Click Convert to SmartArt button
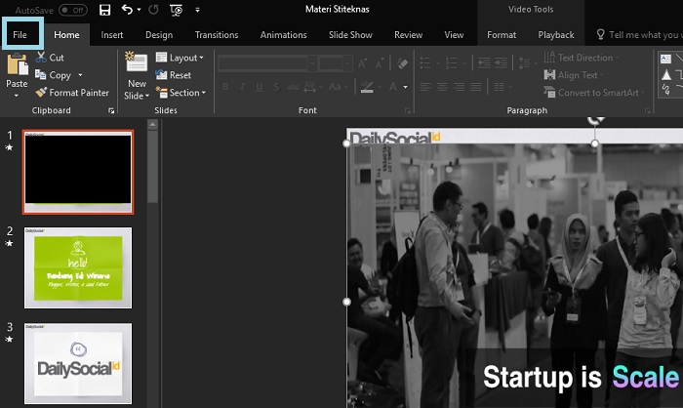683x408 pixels. click(593, 93)
